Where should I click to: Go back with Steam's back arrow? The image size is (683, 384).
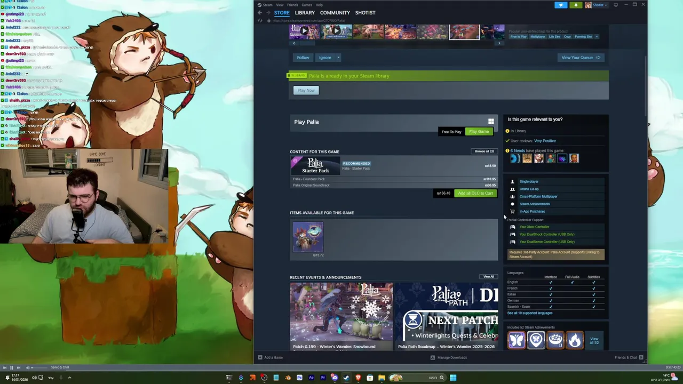click(260, 13)
